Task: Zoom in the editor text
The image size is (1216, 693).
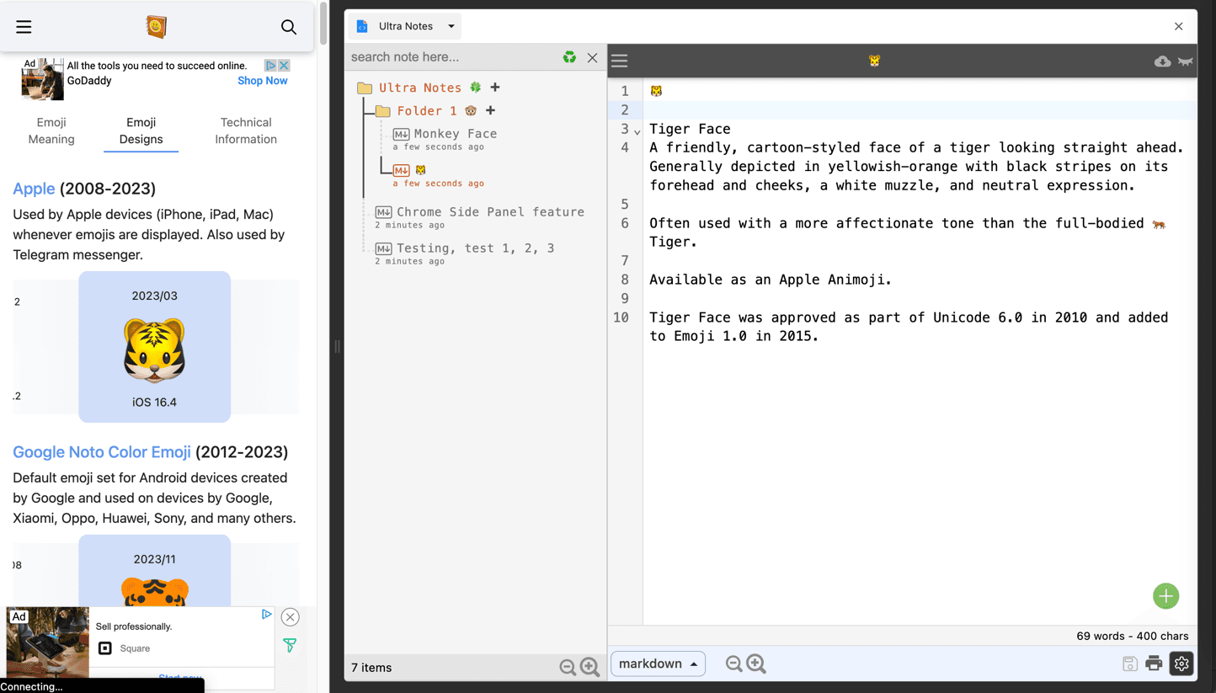Action: pyautogui.click(x=756, y=664)
